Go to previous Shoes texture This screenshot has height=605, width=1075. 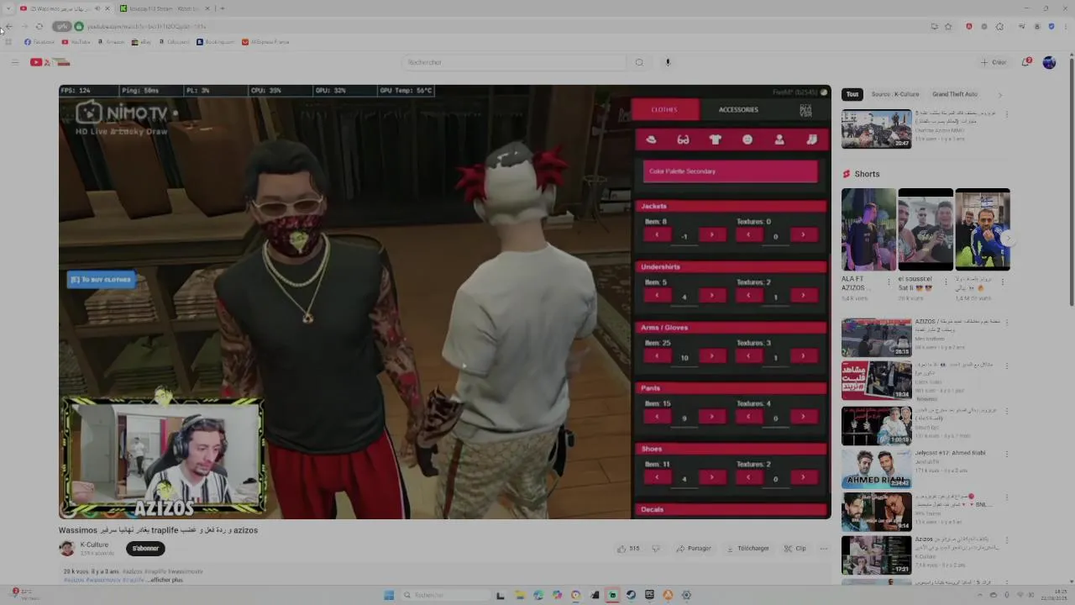click(748, 477)
